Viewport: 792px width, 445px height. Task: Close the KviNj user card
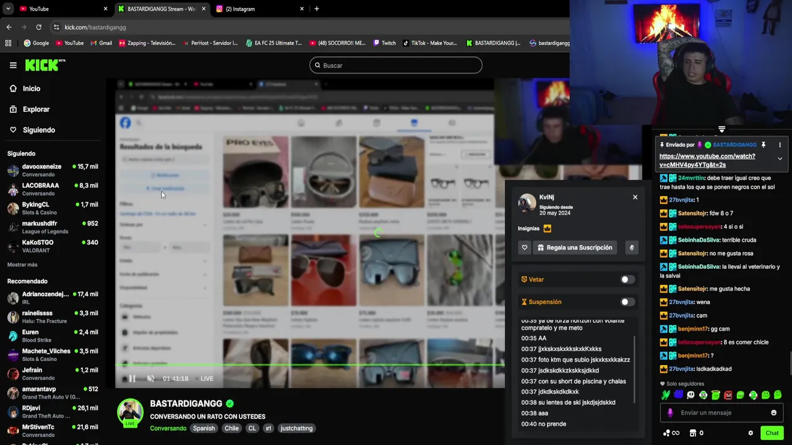(x=635, y=197)
